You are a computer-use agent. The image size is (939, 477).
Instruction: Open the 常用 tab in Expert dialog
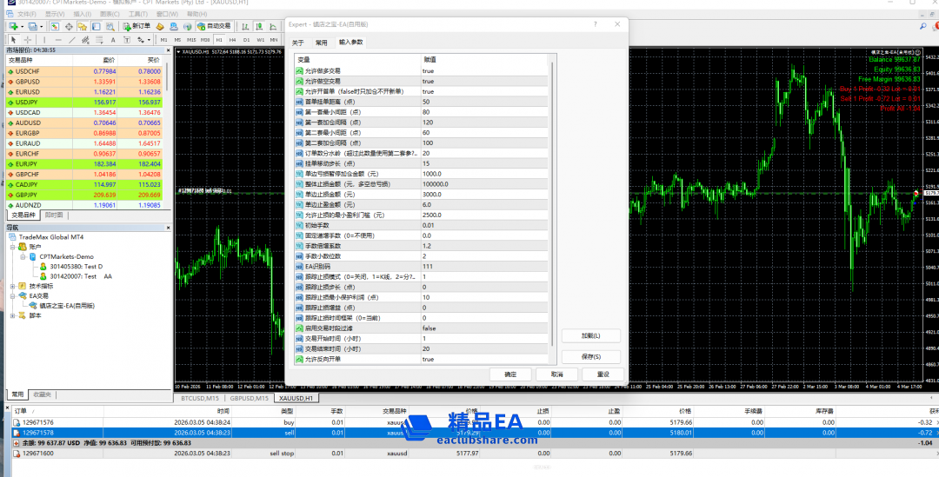pyautogui.click(x=322, y=42)
